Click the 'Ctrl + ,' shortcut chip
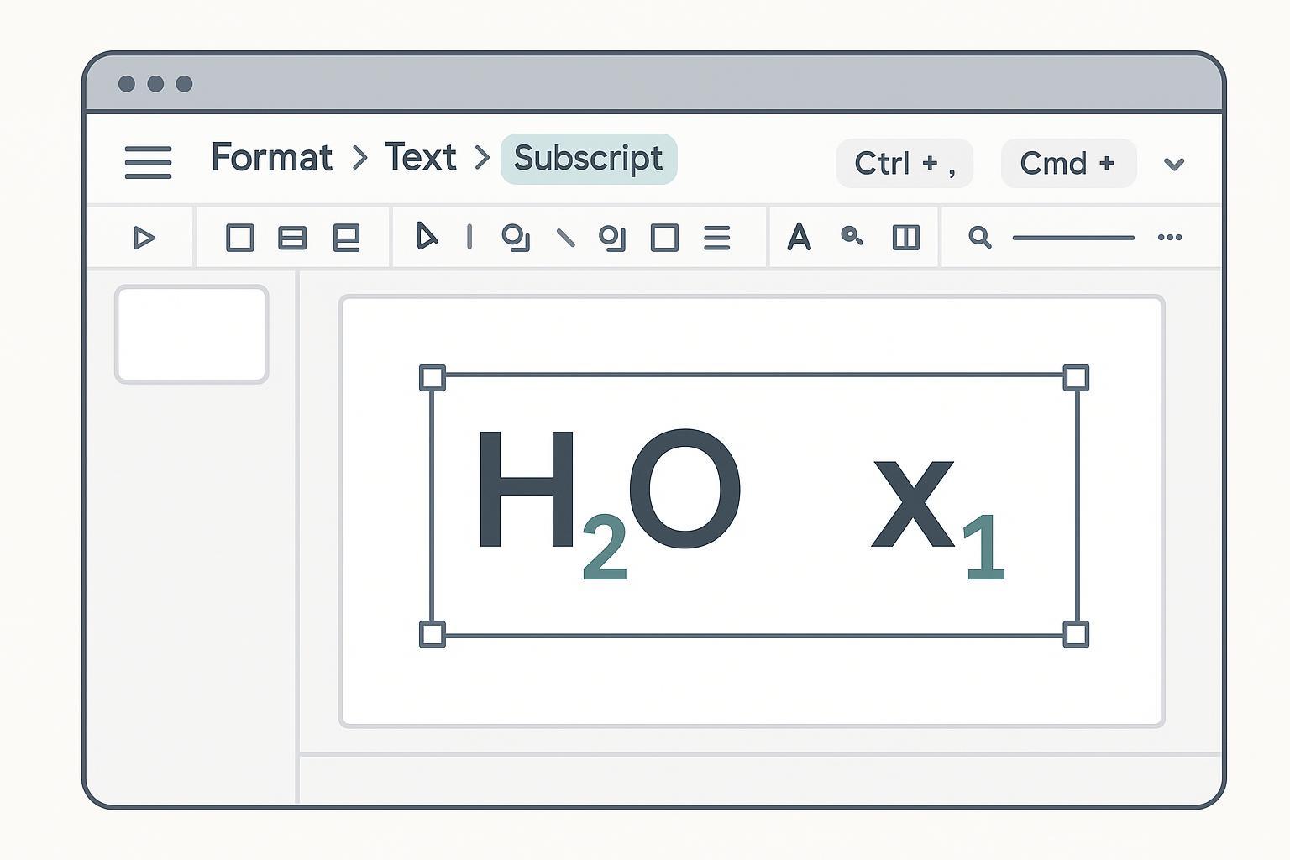The height and width of the screenshot is (860, 1290). (905, 164)
